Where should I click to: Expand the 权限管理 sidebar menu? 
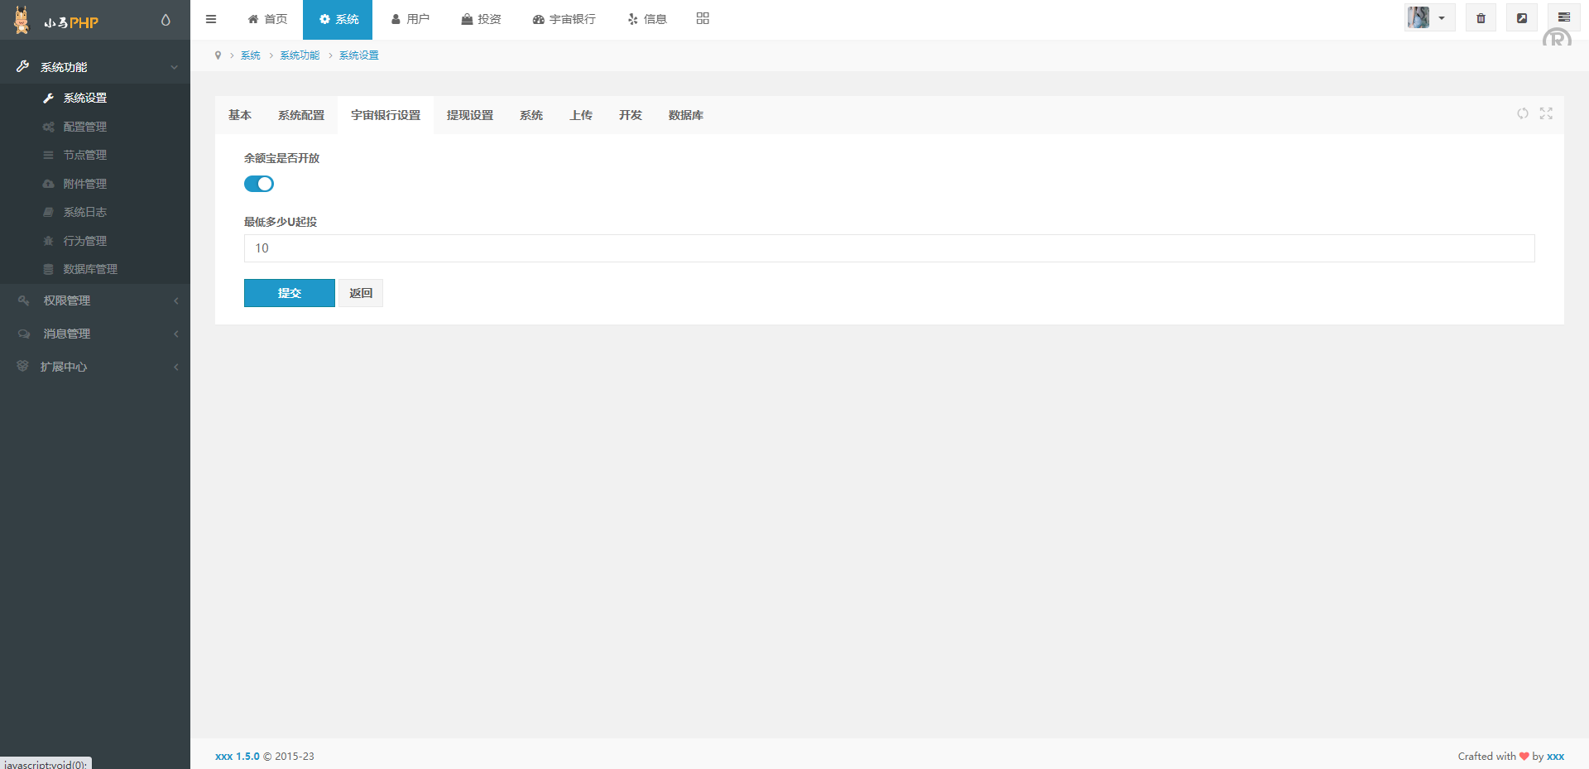[95, 300]
